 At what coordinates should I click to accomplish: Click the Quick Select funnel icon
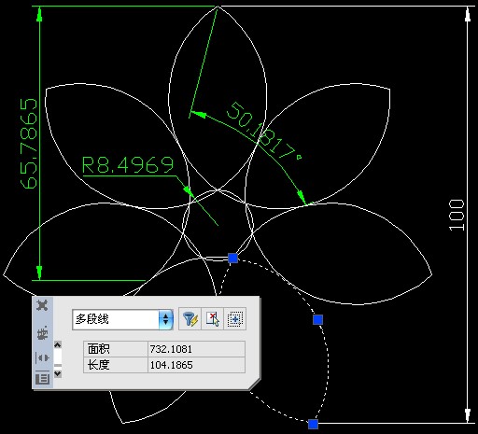190,319
